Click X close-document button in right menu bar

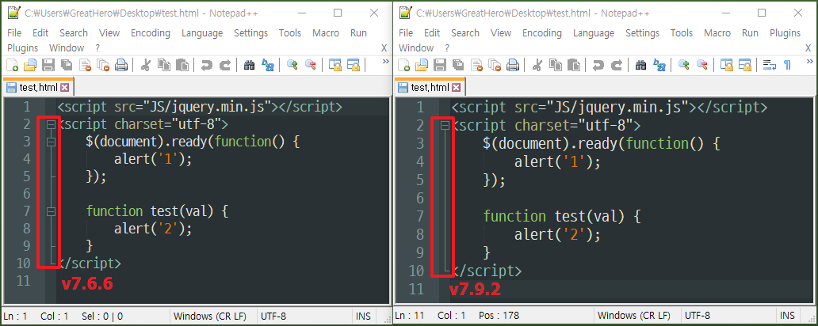coord(808,48)
